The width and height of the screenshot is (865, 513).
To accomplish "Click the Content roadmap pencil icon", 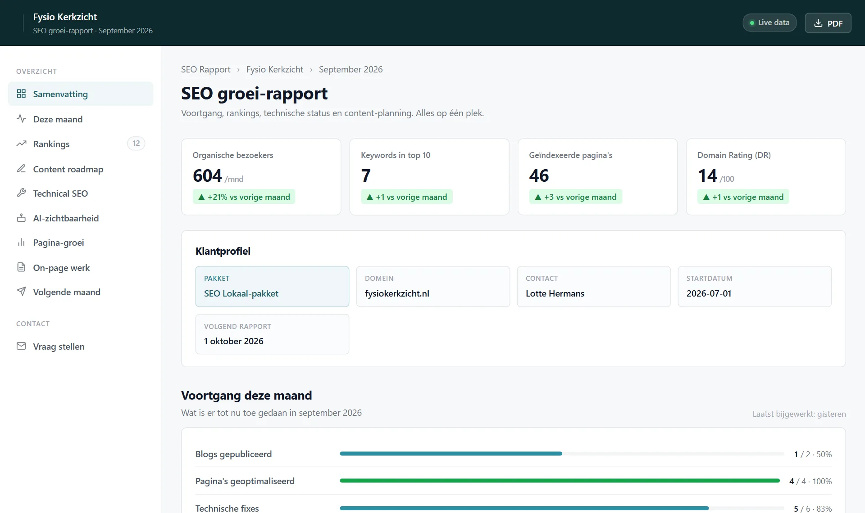I will coord(21,169).
